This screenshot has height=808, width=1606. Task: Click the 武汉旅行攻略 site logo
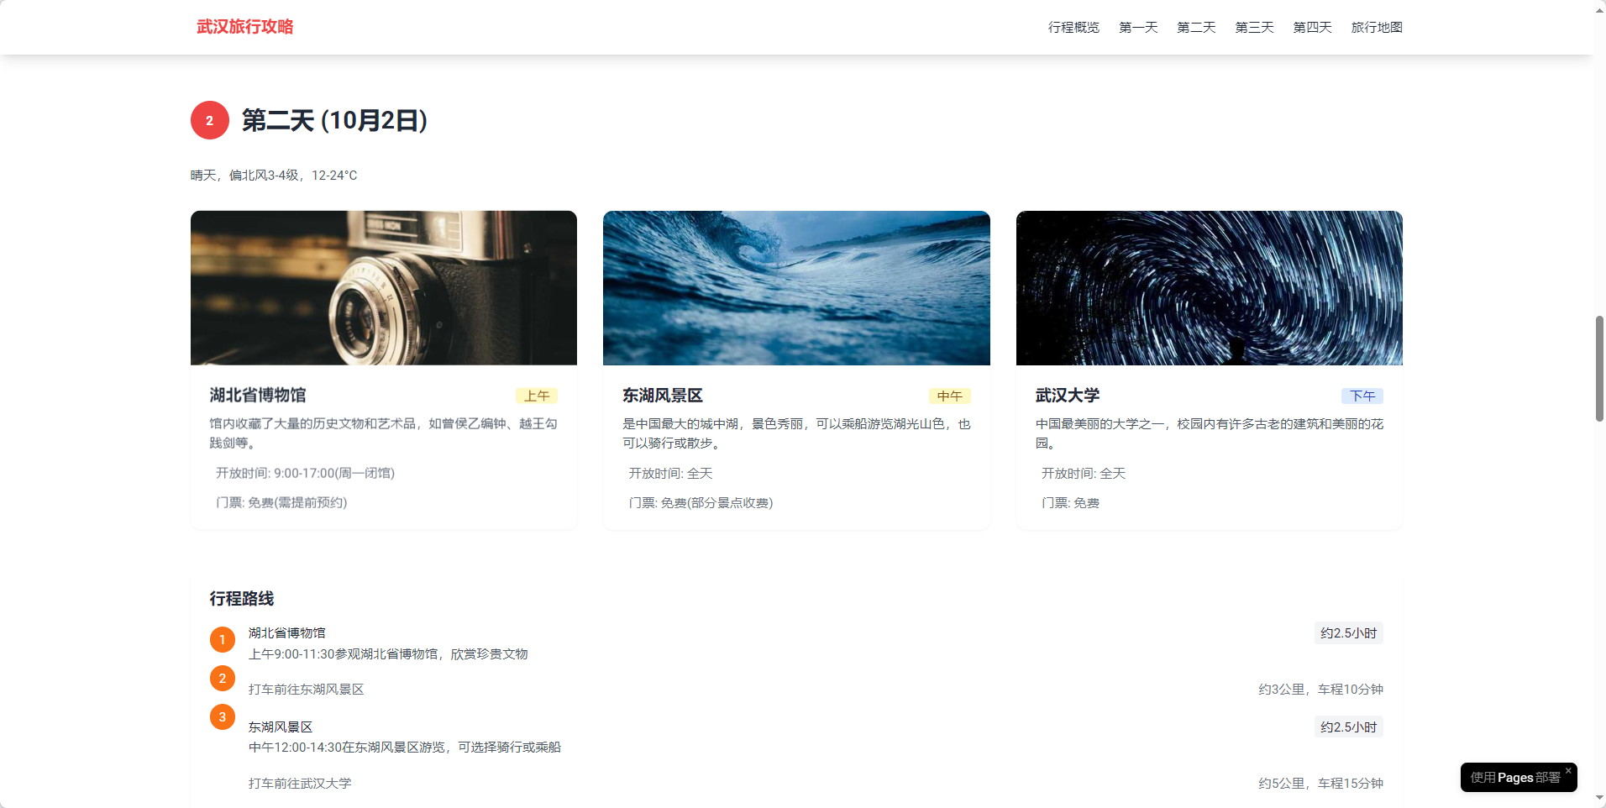pyautogui.click(x=245, y=27)
